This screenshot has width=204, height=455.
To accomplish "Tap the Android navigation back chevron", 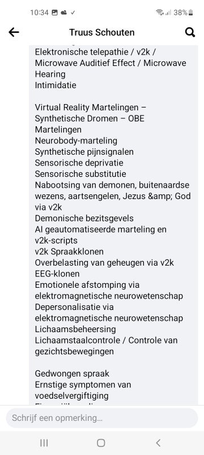I will 158,443.
